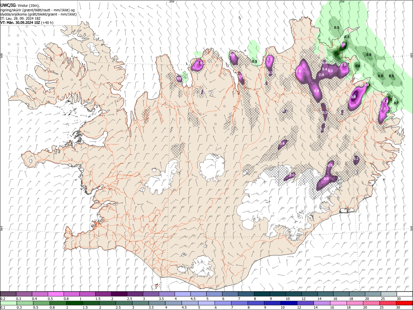413x310 pixels.
Task: Click the pale grey 25 swatch in the snow legend
Action: 388,294
